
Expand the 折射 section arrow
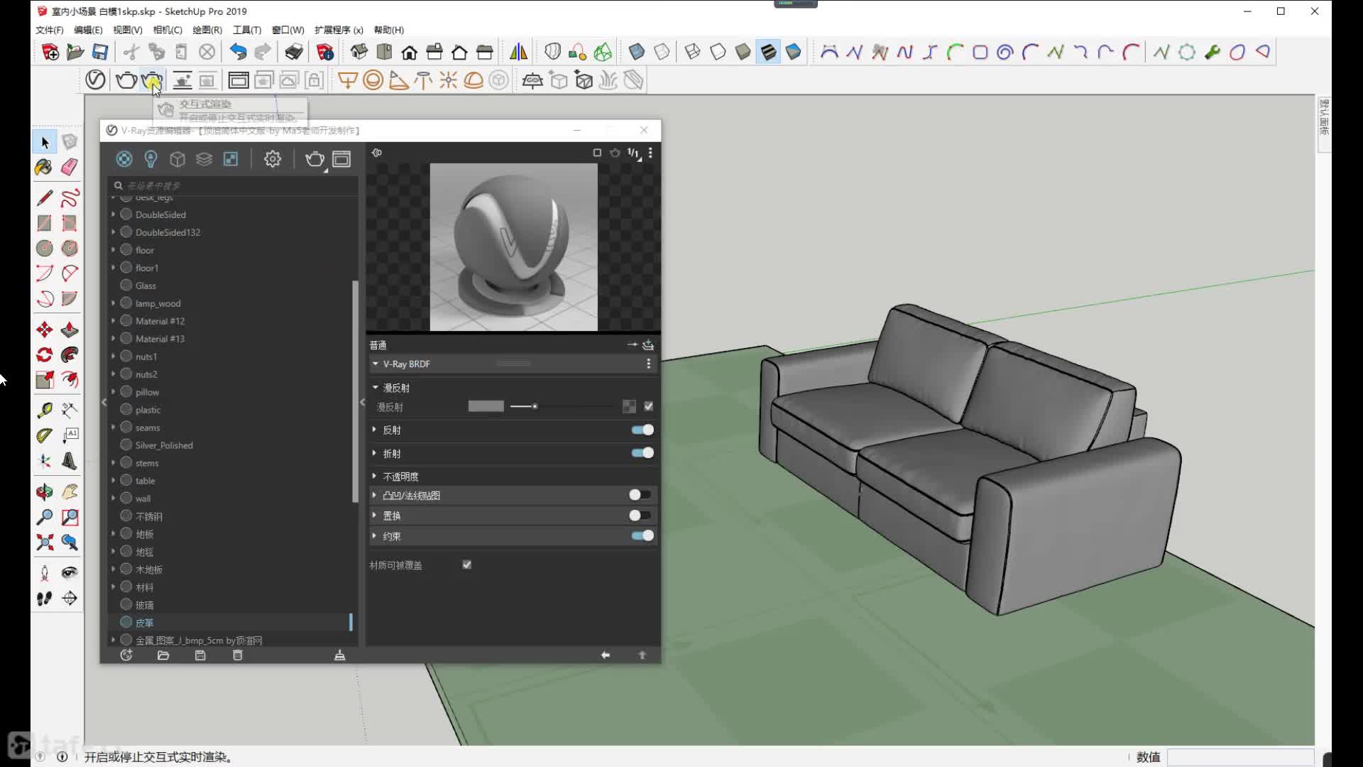(375, 453)
